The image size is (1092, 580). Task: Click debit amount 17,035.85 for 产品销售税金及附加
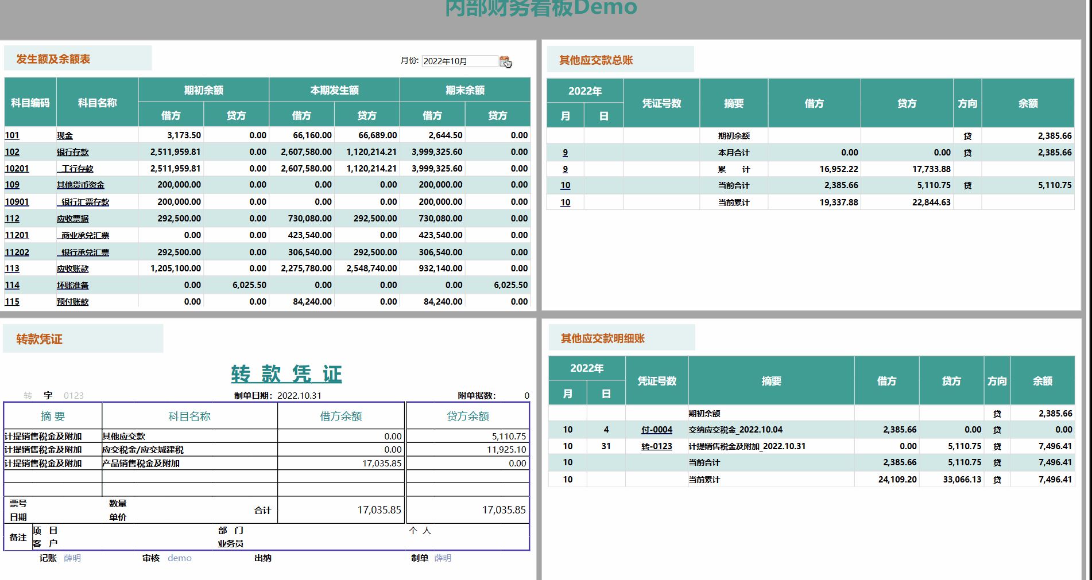click(382, 464)
